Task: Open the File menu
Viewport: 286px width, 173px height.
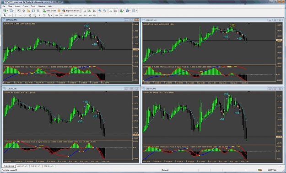Action: pyautogui.click(x=4, y=6)
